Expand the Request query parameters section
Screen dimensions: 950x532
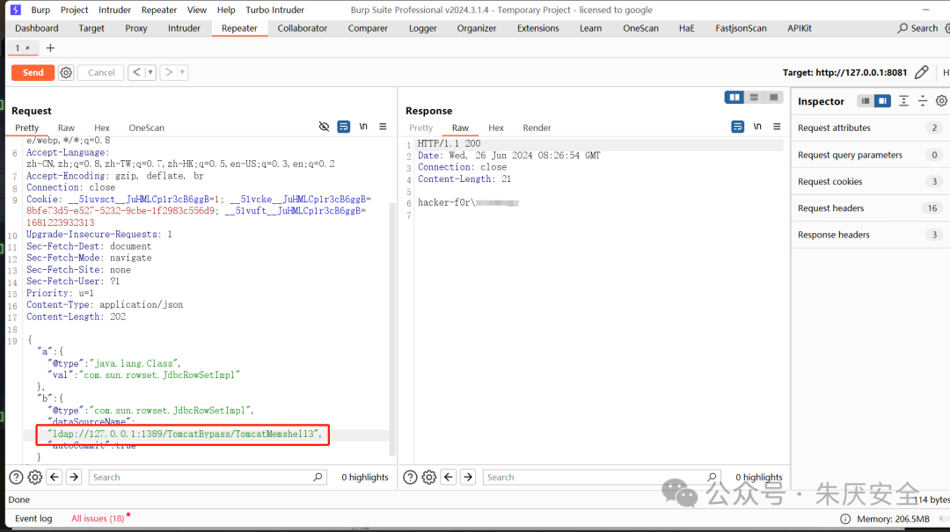[x=870, y=155]
